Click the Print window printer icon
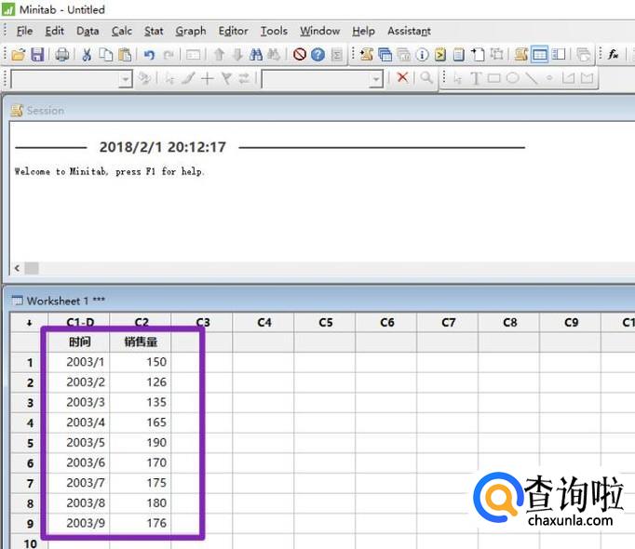This screenshot has height=549, width=635. point(62,54)
